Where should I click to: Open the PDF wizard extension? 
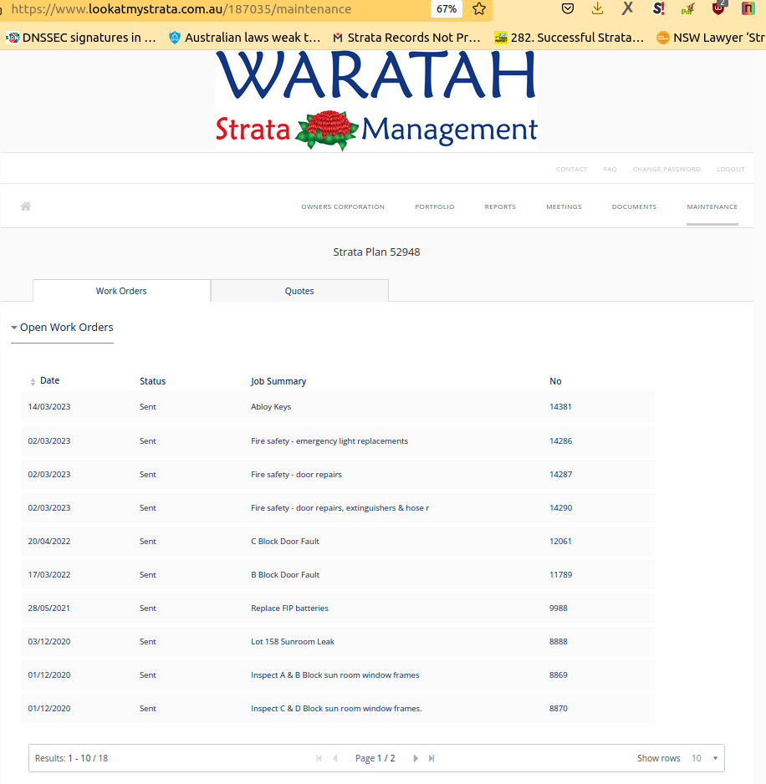pyautogui.click(x=688, y=8)
